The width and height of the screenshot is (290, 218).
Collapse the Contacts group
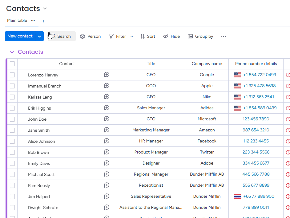[x=12, y=52]
